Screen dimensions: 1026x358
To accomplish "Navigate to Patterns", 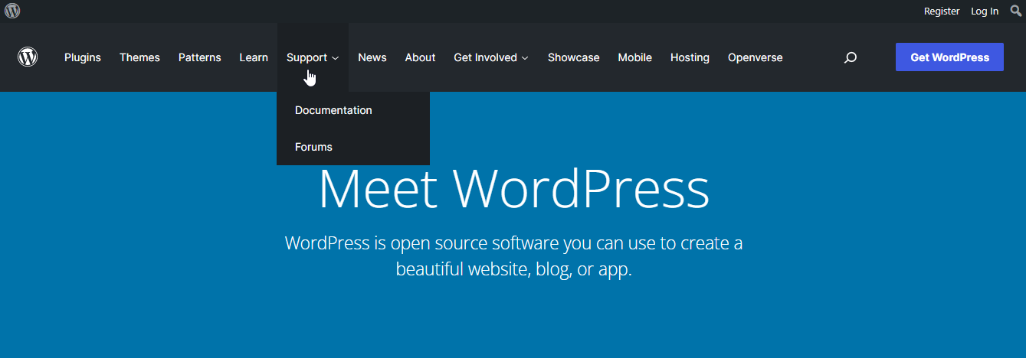I will coord(199,57).
